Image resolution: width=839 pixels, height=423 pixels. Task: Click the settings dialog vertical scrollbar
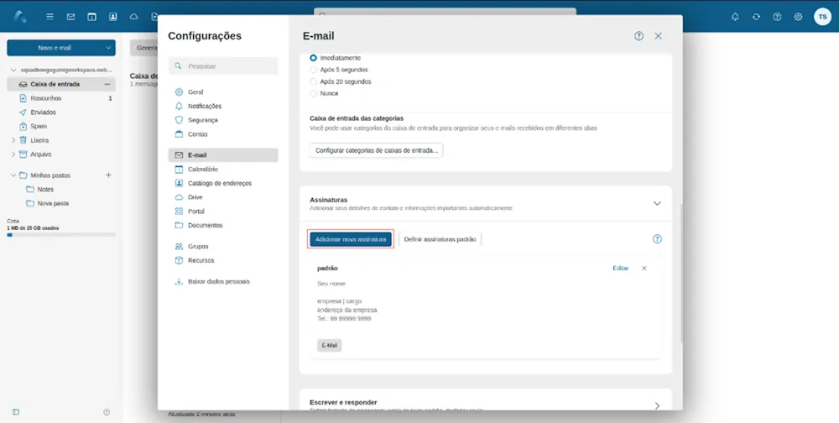[x=680, y=273]
